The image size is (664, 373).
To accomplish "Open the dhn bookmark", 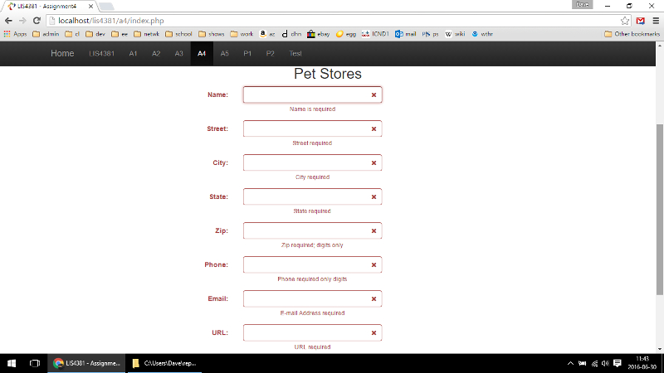I will pos(292,34).
